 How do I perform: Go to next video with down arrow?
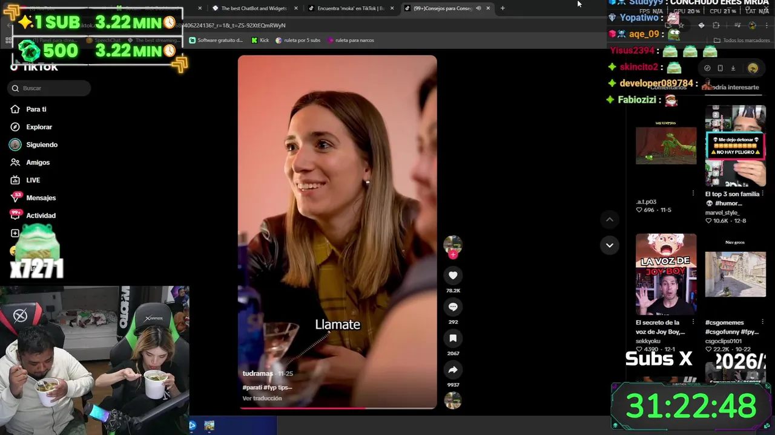click(x=610, y=245)
